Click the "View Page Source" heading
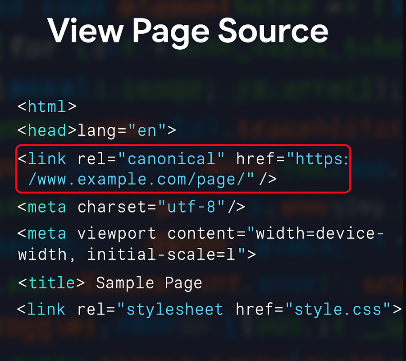 point(188,33)
